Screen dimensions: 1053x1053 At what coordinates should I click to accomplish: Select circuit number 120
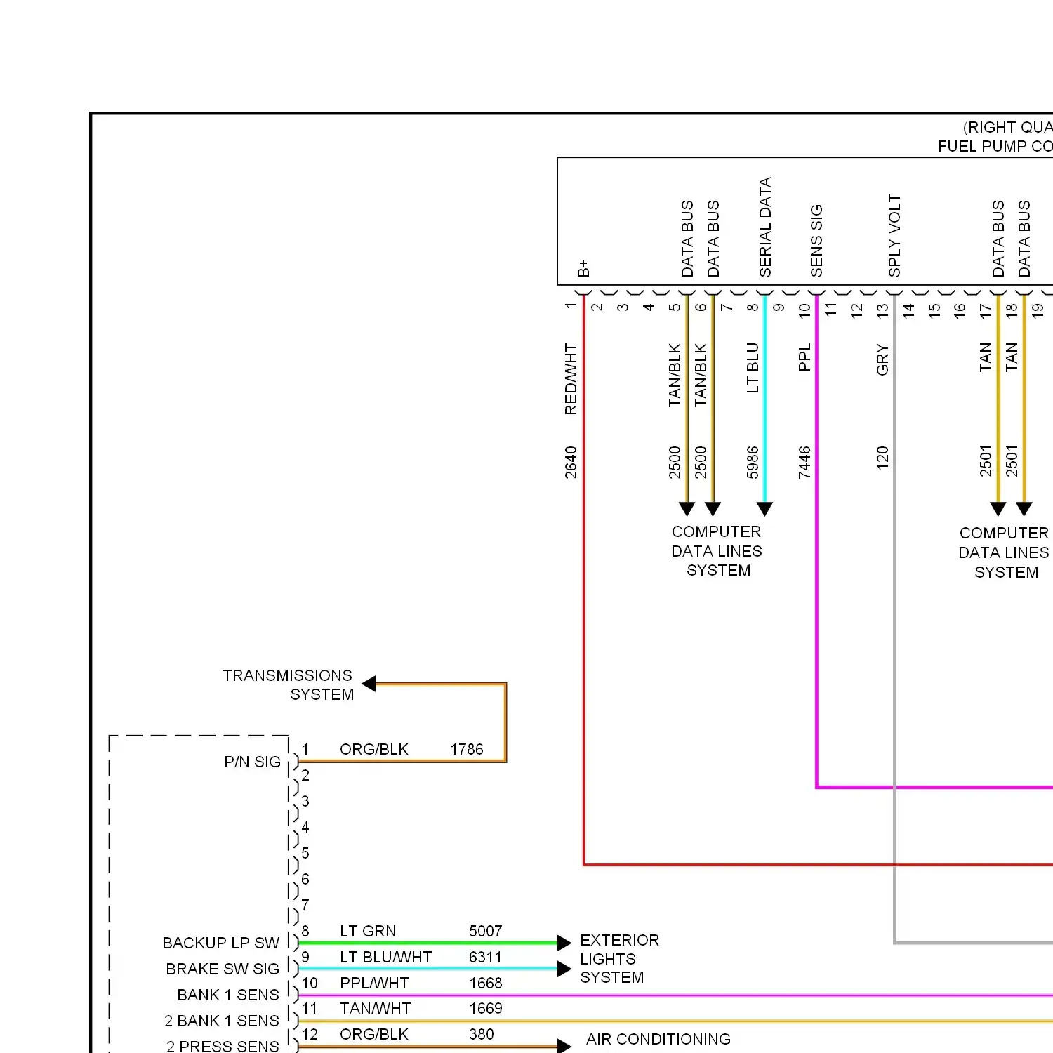882,458
